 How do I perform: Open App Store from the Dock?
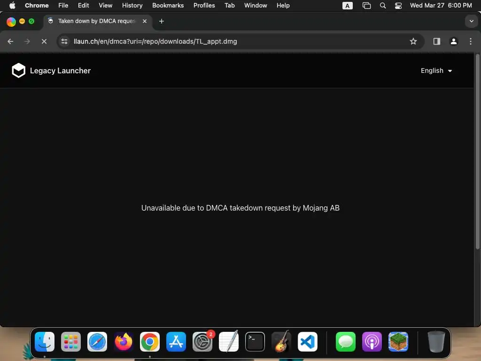tap(176, 342)
